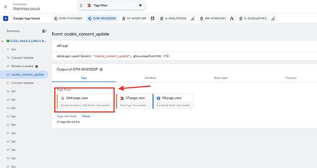The height and width of the screenshot is (168, 317).
Task: Switch to the Tags tab
Action: pyautogui.click(x=84, y=78)
